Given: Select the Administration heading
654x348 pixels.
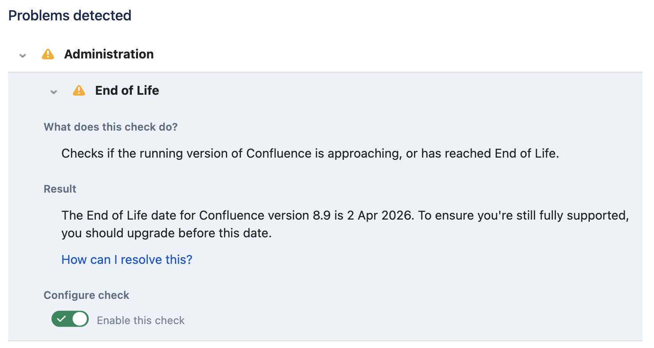Looking at the screenshot, I should 109,54.
